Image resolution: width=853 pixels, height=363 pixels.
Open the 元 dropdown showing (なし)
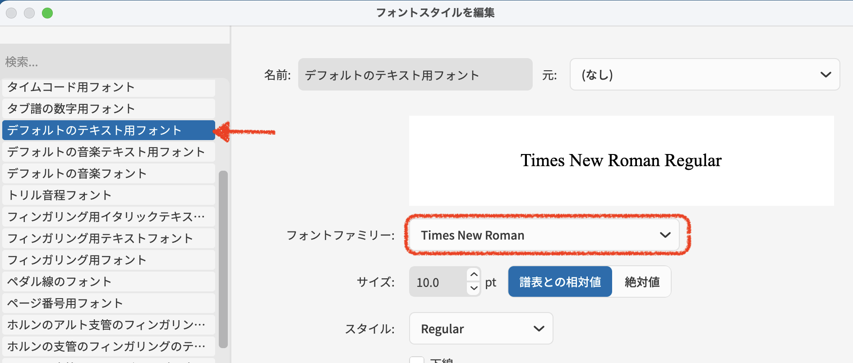pyautogui.click(x=704, y=75)
